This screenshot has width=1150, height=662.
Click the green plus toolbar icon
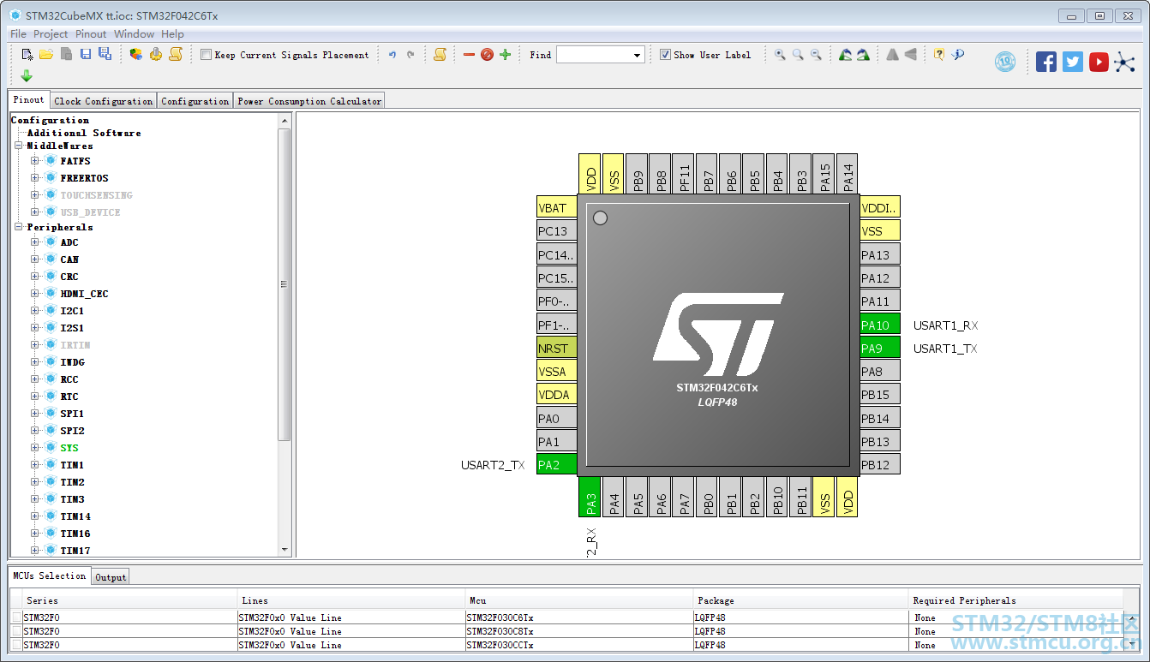click(x=505, y=55)
